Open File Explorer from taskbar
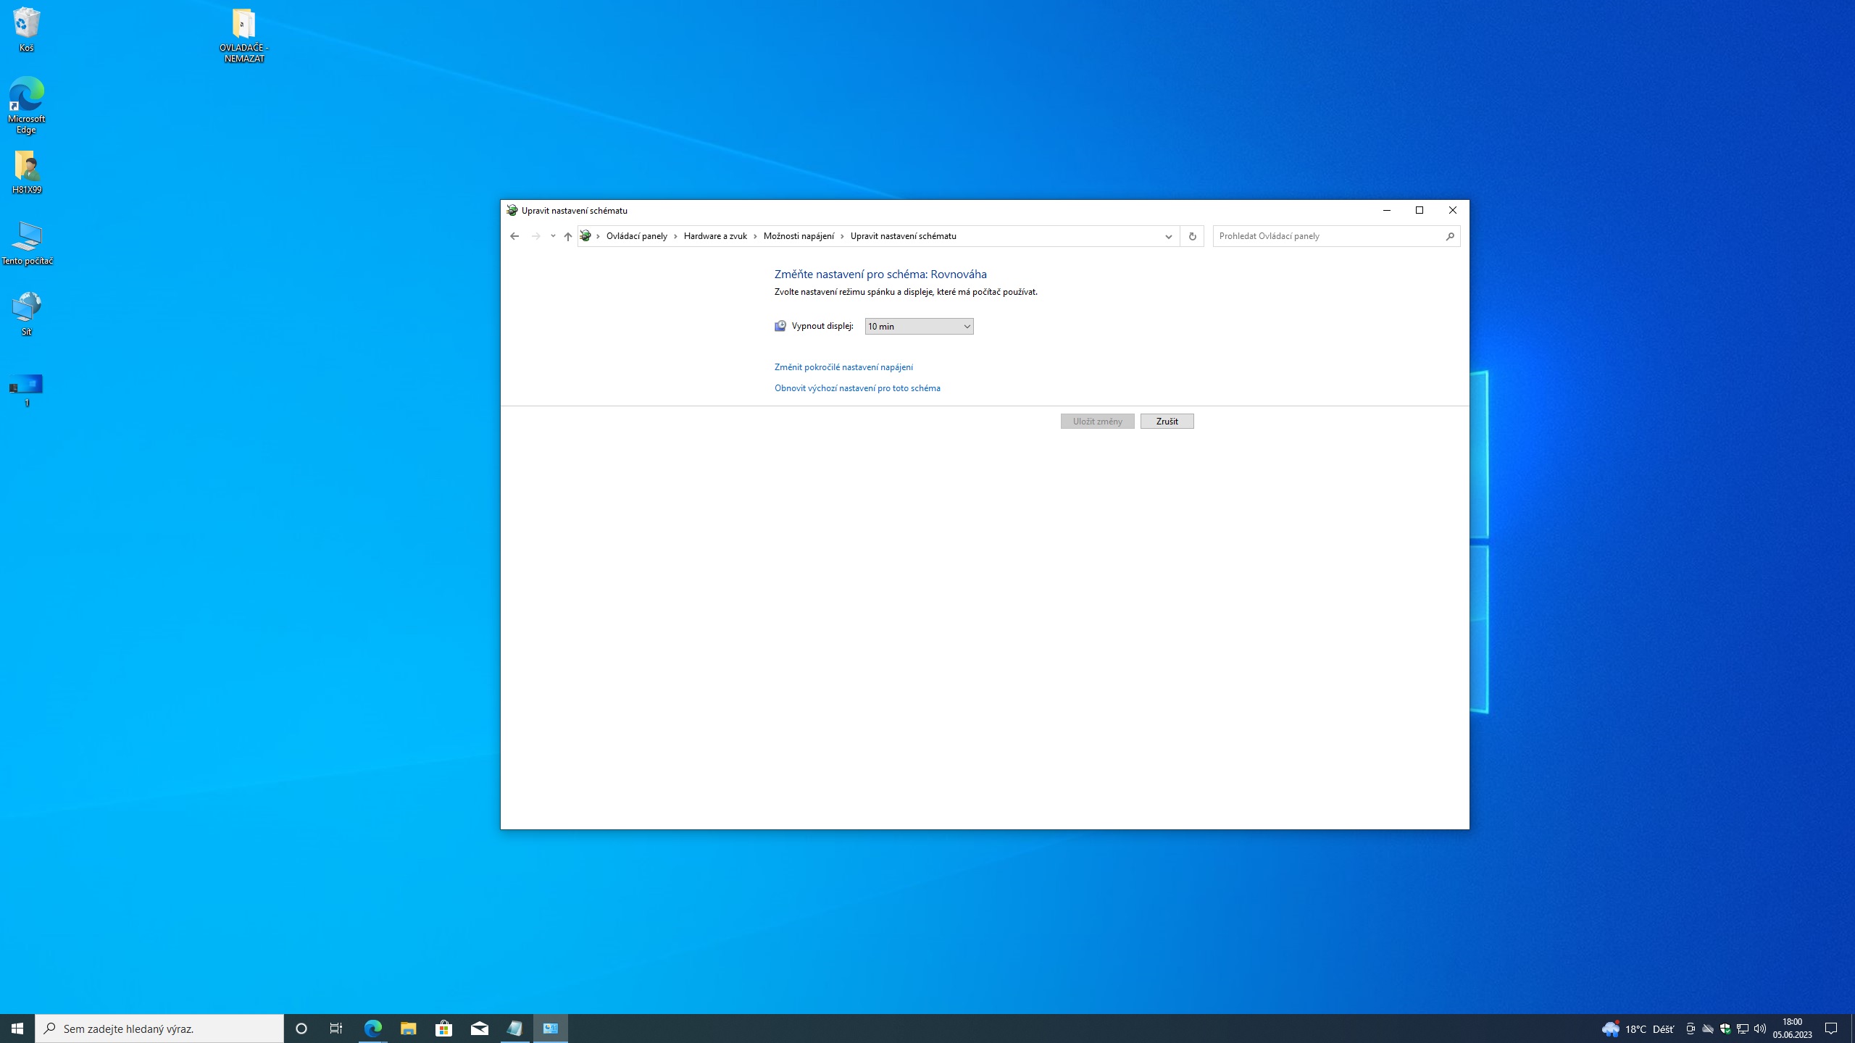The image size is (1855, 1043). point(408,1029)
